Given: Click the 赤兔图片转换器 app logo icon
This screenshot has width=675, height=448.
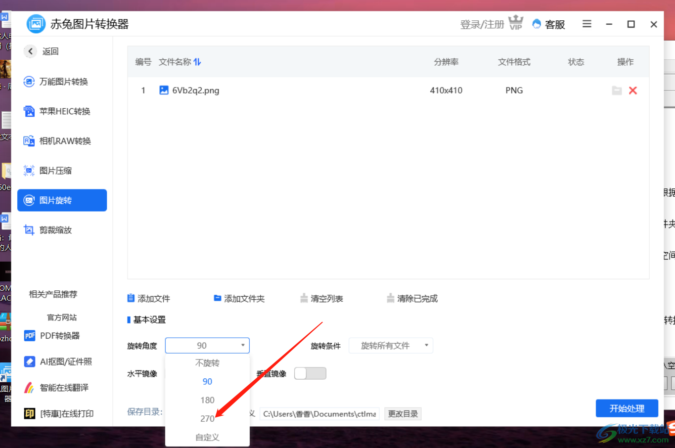Looking at the screenshot, I should coord(36,24).
